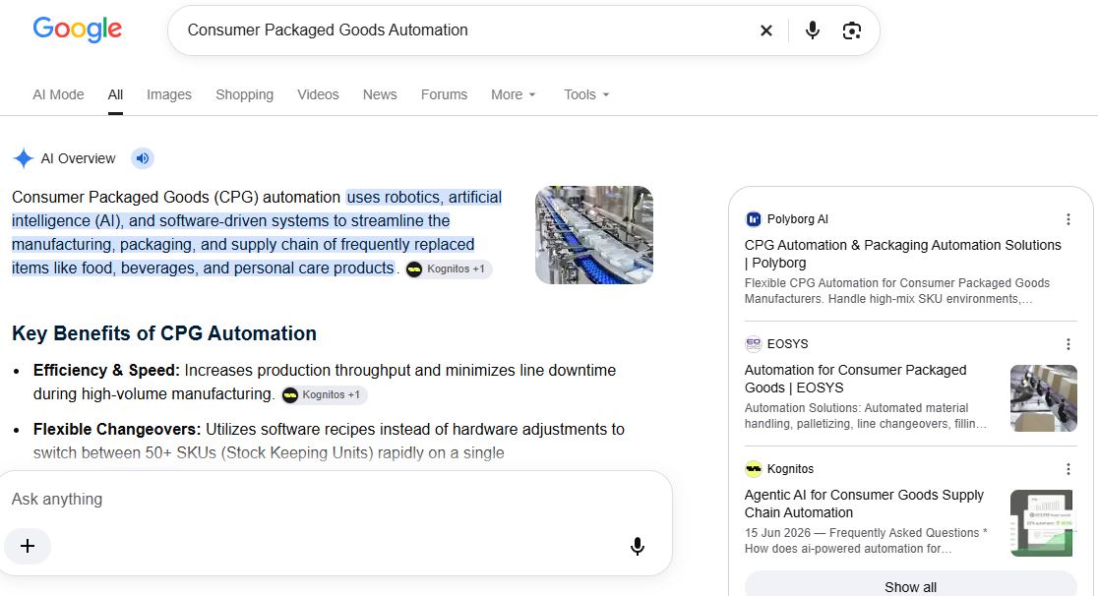Click the Efficiency & Speed bullet text
This screenshot has width=1098, height=596.
point(325,382)
